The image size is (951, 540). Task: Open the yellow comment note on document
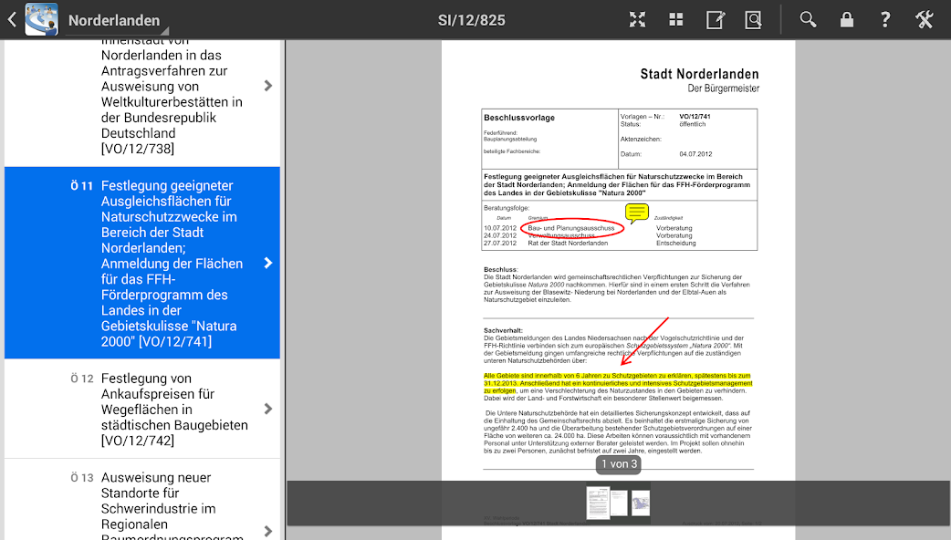[637, 213]
